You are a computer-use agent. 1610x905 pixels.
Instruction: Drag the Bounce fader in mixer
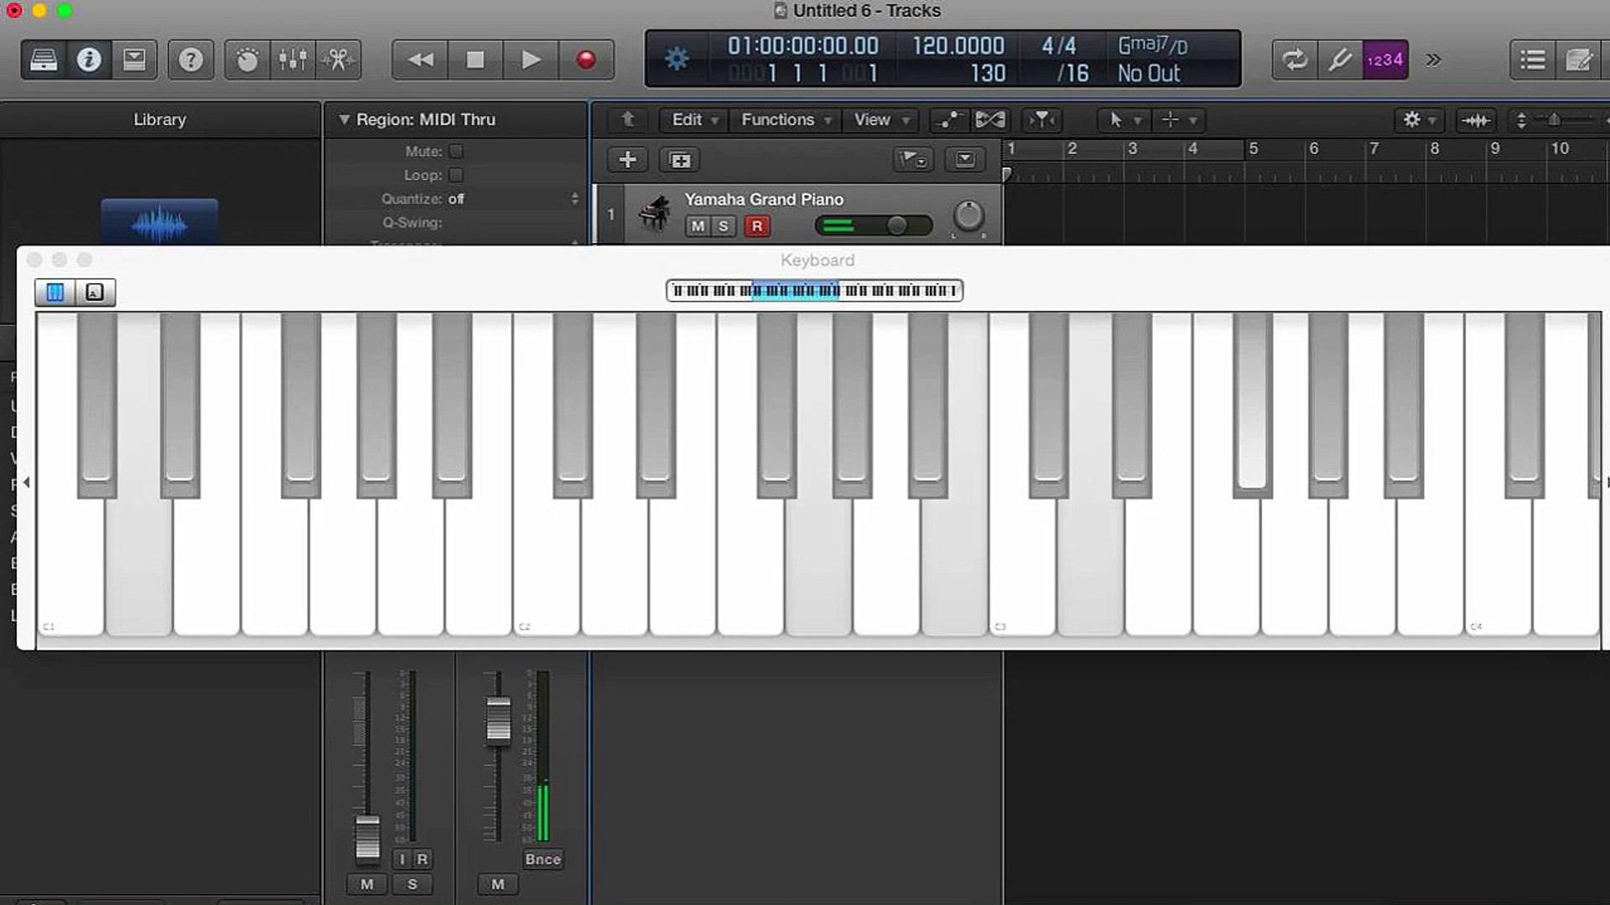click(496, 722)
